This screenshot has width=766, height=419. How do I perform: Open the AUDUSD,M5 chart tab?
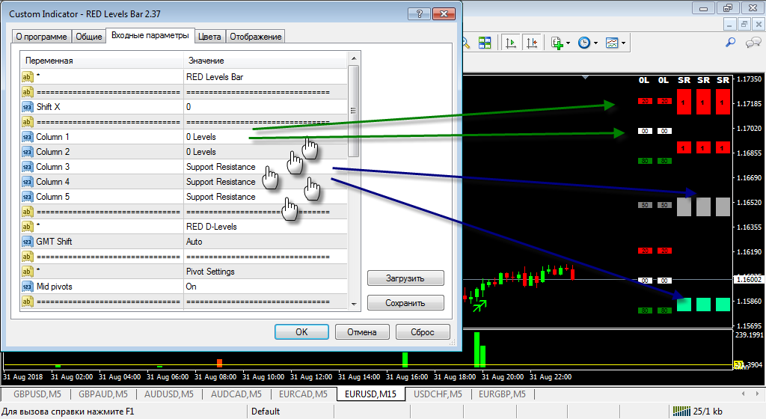169,394
